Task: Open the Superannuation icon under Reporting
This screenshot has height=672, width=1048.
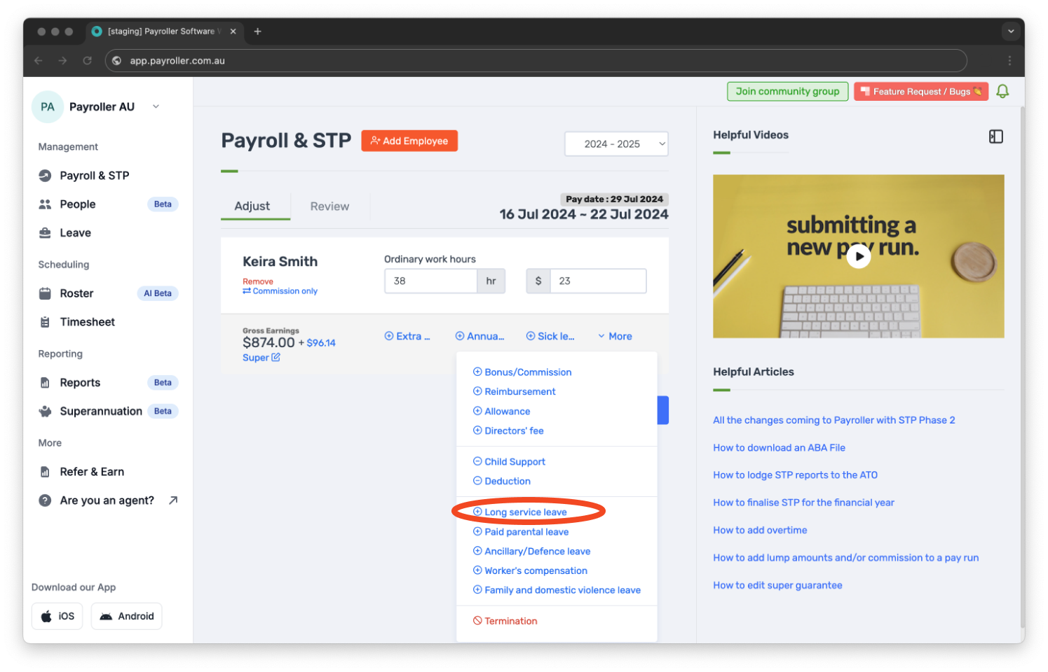Action: pos(45,411)
